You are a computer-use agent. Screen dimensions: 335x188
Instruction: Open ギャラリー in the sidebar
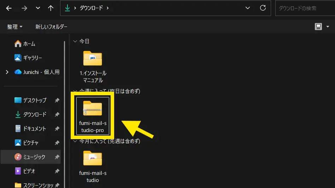[33, 58]
